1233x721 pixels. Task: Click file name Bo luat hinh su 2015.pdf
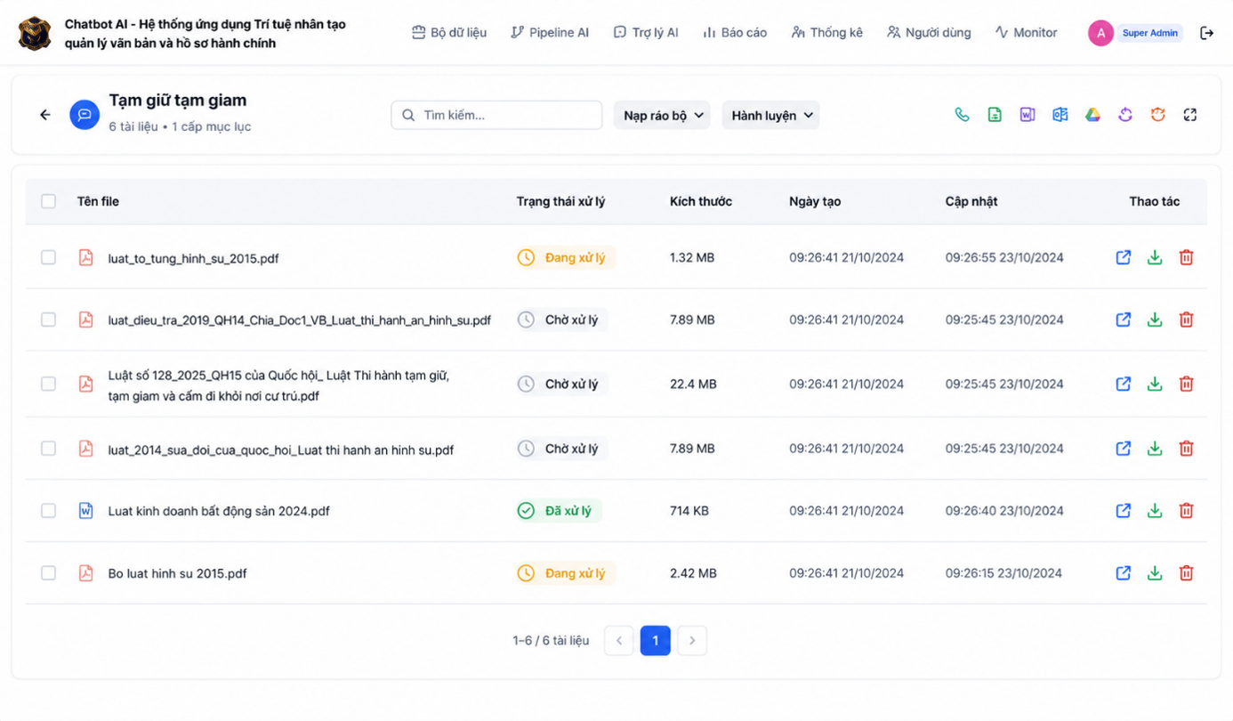click(x=178, y=573)
